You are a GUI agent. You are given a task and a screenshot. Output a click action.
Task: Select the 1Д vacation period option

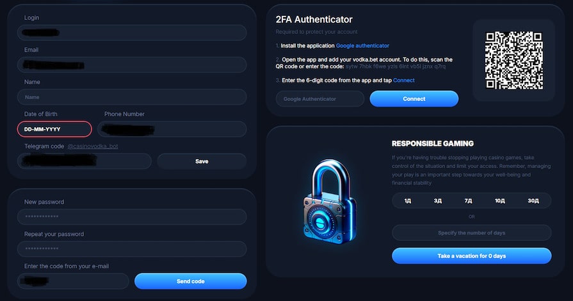pyautogui.click(x=408, y=201)
